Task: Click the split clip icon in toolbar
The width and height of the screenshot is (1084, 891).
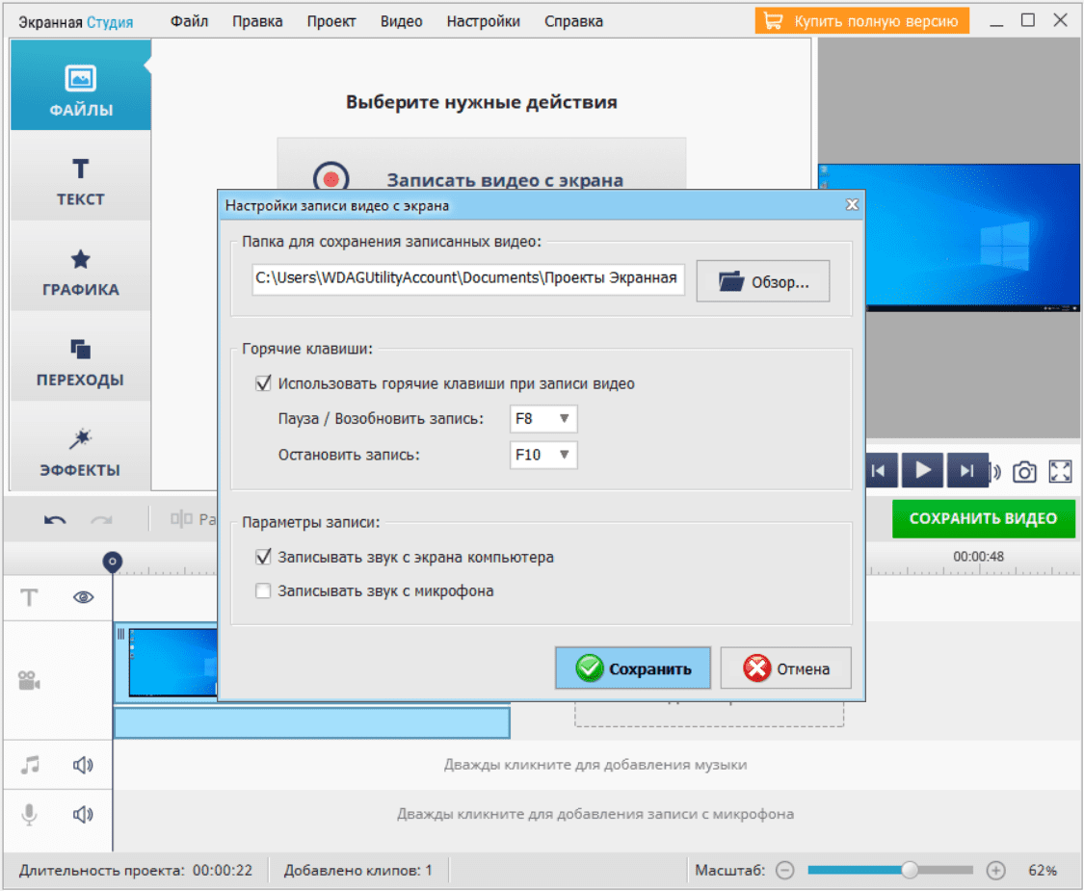Action: (x=182, y=518)
